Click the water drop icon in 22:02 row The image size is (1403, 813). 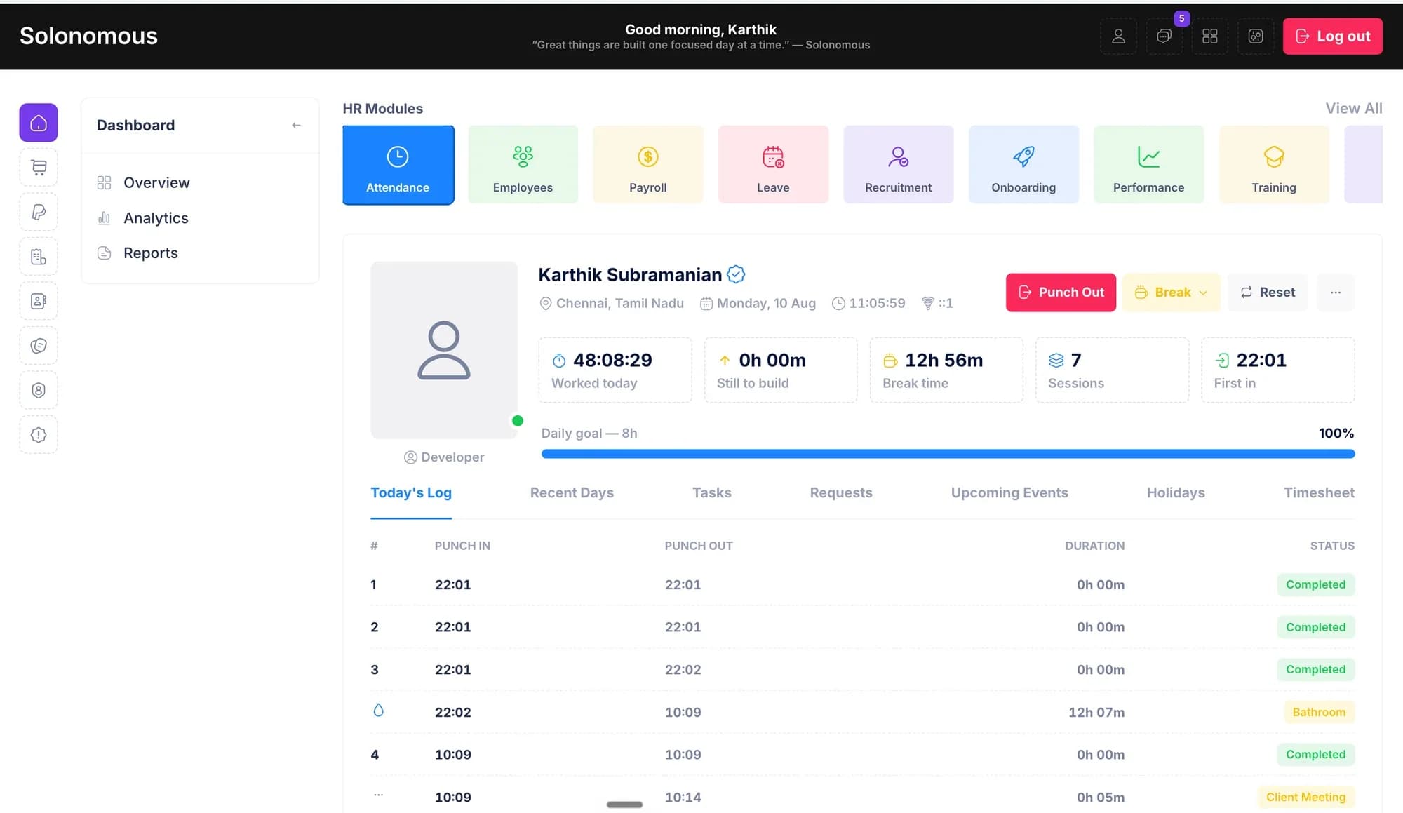378,711
